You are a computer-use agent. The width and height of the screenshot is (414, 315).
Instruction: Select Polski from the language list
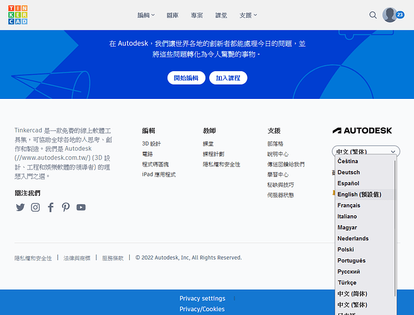pos(365,249)
